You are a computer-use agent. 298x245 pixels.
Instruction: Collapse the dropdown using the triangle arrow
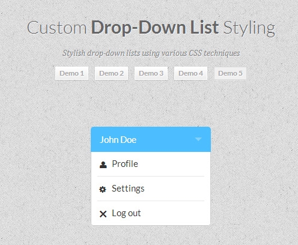[198, 139]
